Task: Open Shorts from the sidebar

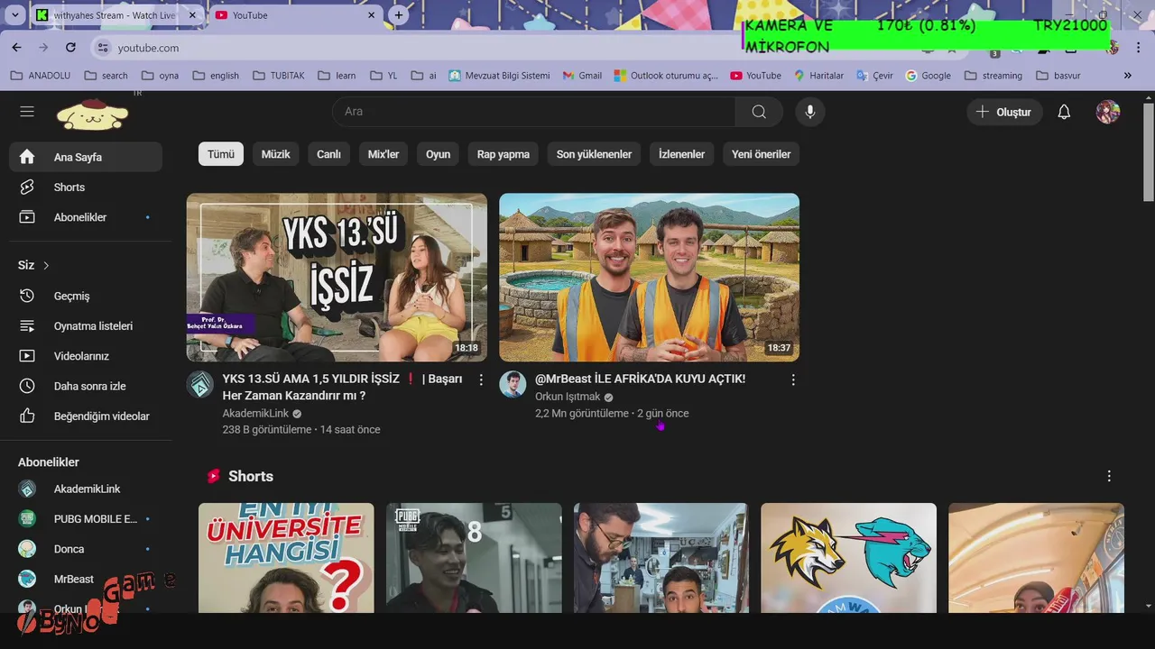Action: [x=86, y=187]
